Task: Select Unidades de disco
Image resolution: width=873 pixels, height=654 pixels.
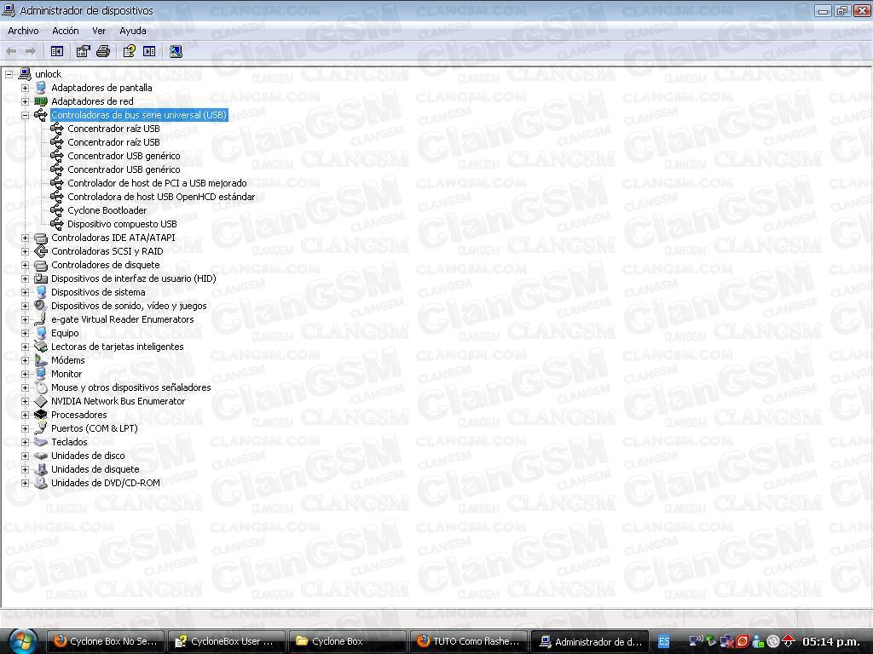Action: point(88,456)
